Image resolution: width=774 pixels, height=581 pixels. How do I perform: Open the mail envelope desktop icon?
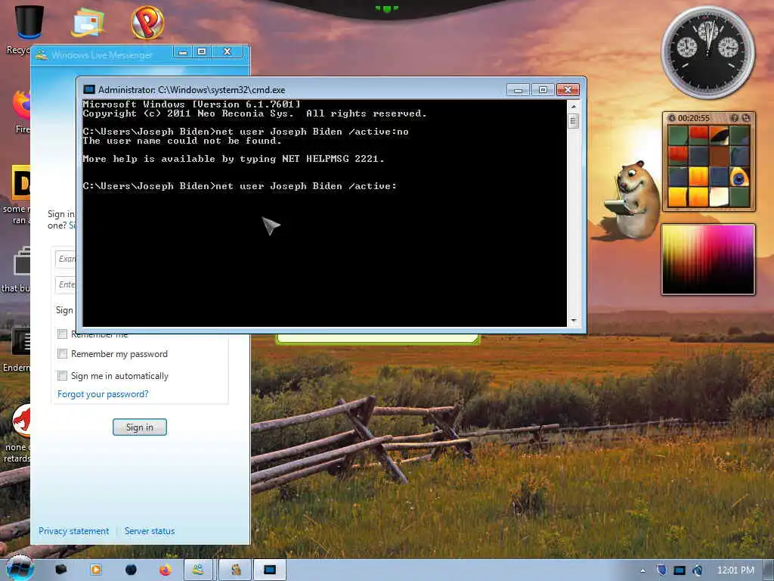coord(88,22)
